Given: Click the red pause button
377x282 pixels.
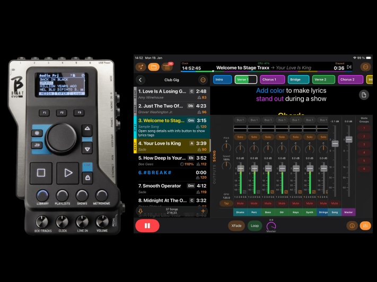Looking at the screenshot, I should (147, 225).
